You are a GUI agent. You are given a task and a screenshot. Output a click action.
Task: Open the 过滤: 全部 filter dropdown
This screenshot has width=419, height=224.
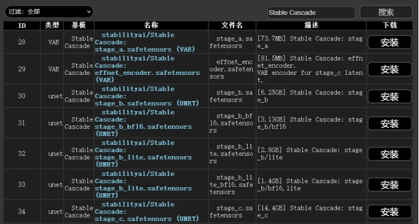click(49, 12)
